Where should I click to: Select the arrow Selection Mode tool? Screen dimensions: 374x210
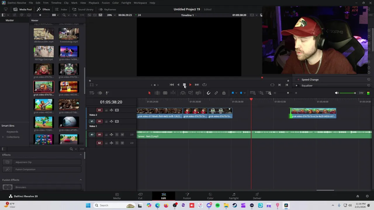(x=149, y=93)
